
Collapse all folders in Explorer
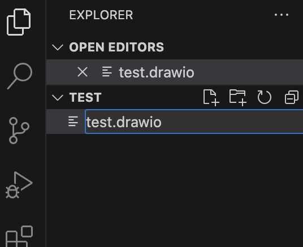(291, 97)
